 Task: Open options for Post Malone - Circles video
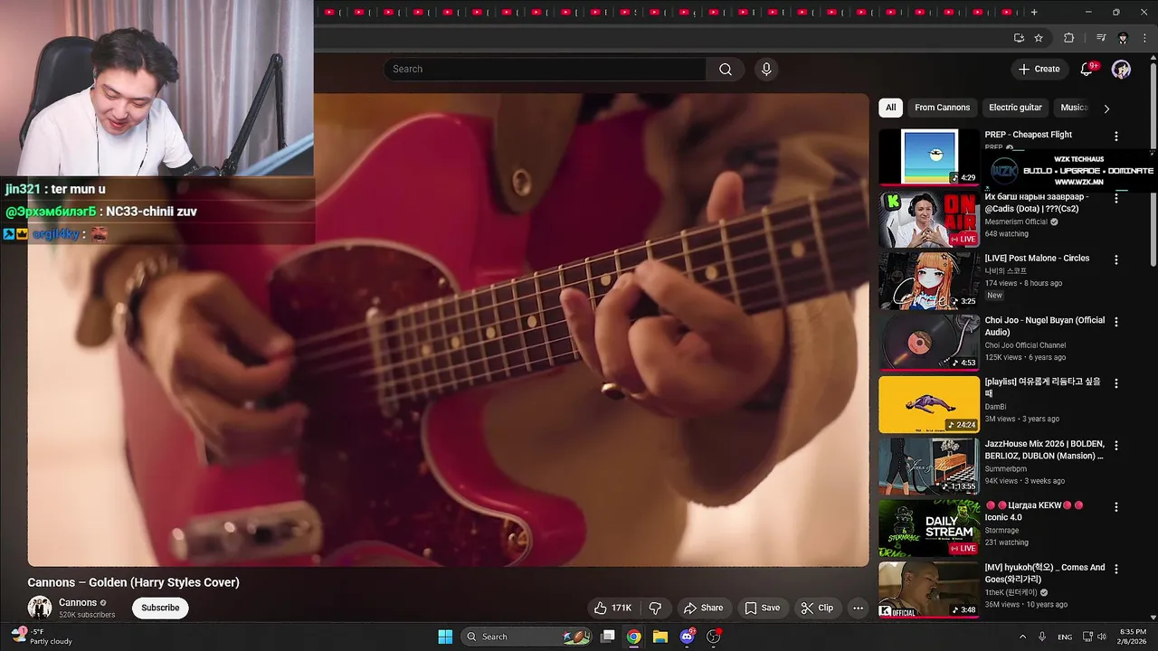click(1115, 259)
